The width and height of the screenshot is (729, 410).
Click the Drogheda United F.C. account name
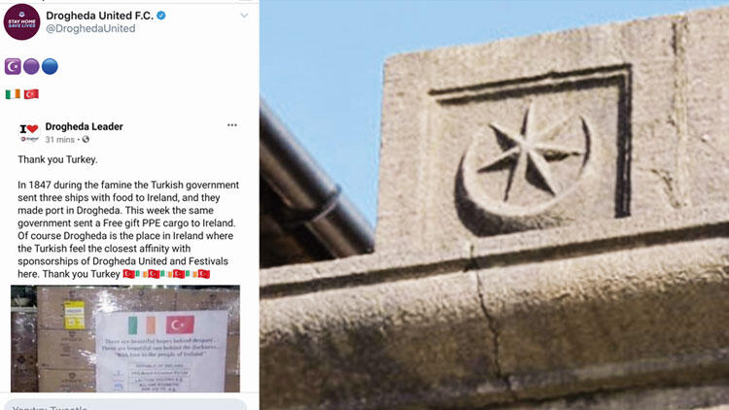99,16
